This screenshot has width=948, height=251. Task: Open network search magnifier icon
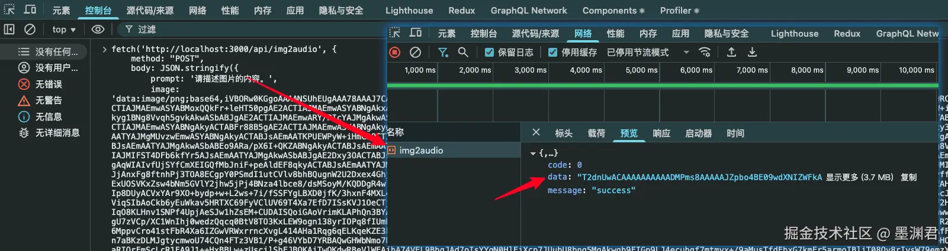[463, 53]
